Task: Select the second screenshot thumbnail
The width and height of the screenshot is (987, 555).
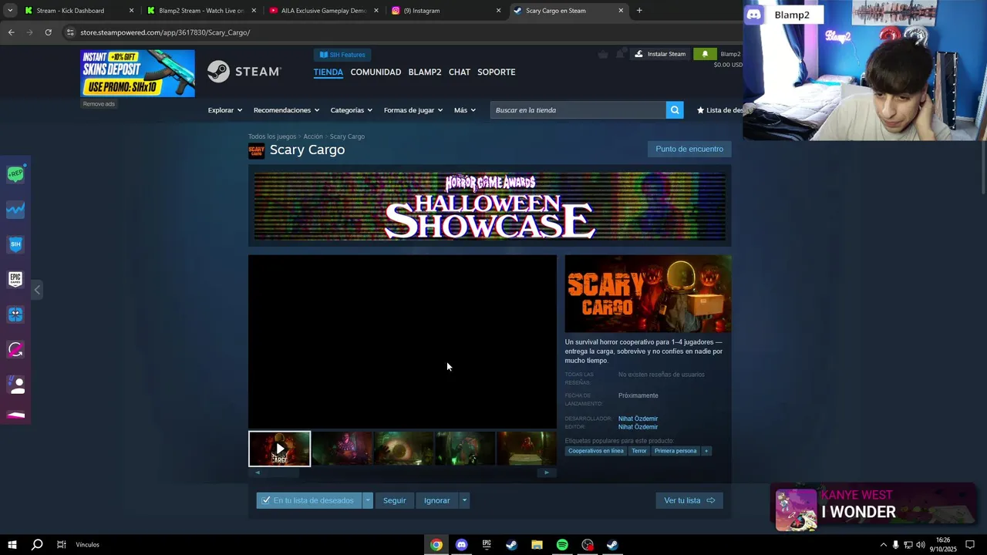Action: [342, 448]
